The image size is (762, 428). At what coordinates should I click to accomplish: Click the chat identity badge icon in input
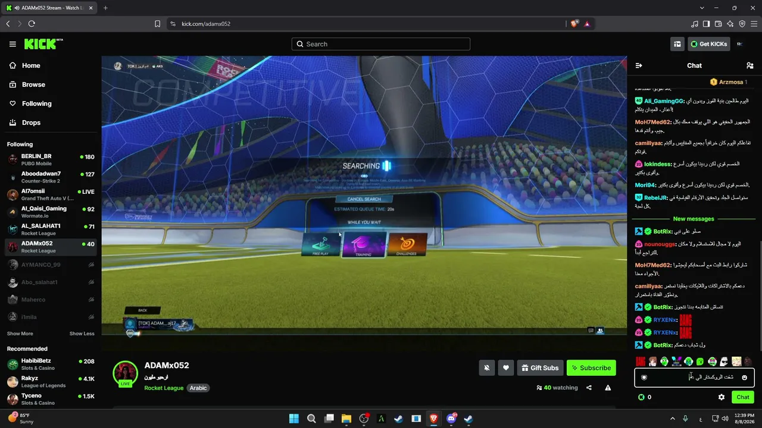[x=644, y=377]
